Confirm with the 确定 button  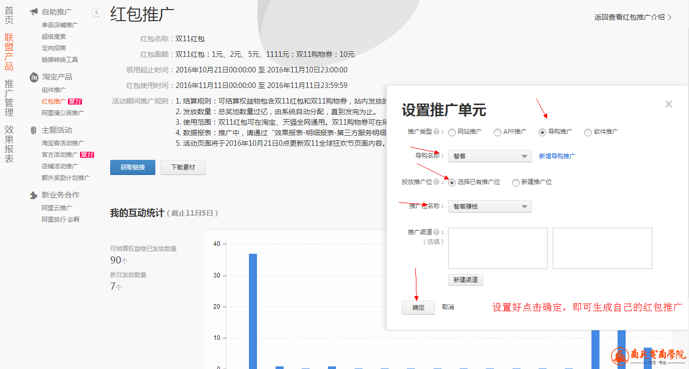418,308
